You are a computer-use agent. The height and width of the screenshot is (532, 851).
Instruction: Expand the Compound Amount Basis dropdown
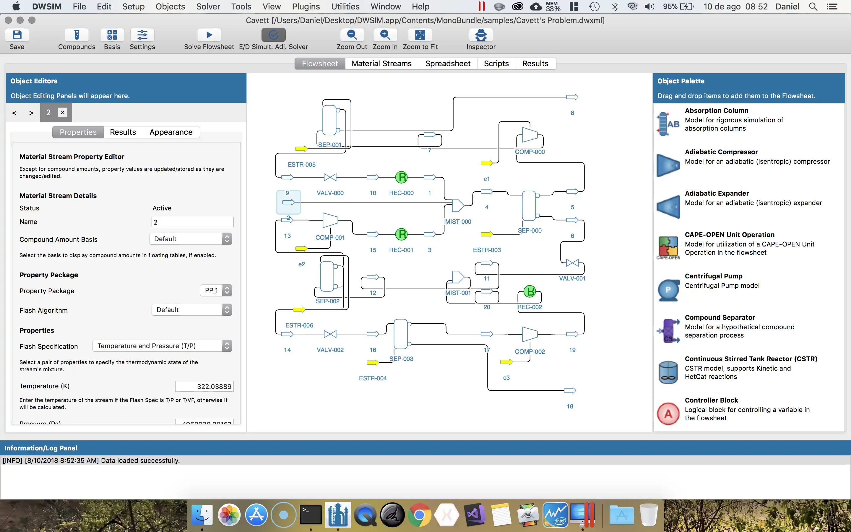(x=226, y=239)
